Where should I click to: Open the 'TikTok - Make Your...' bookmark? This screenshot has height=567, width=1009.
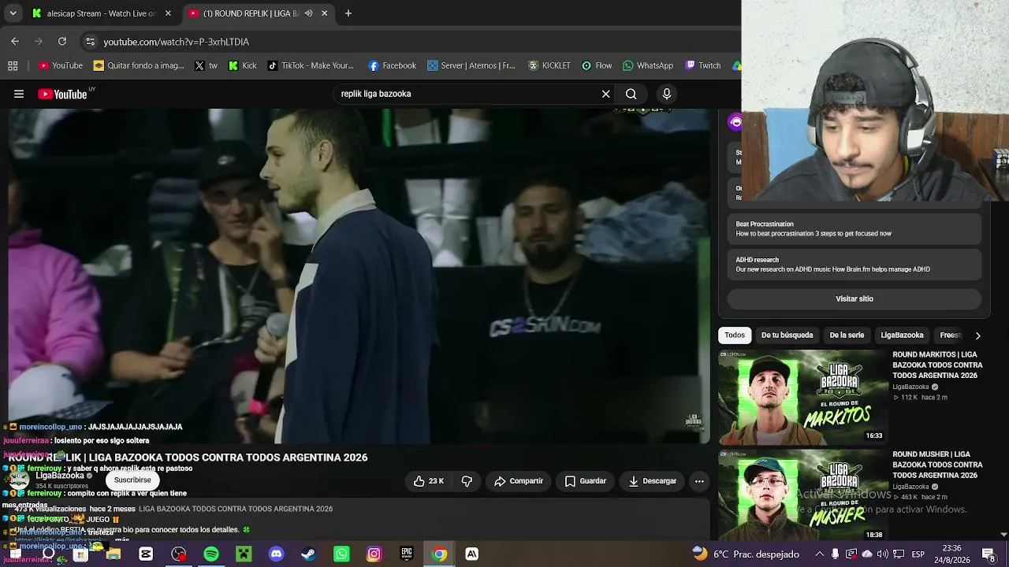click(311, 66)
